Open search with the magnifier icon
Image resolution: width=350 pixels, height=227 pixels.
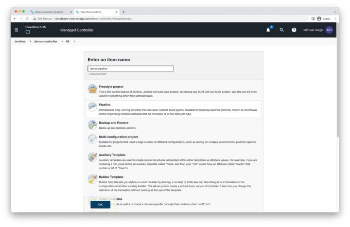(281, 30)
